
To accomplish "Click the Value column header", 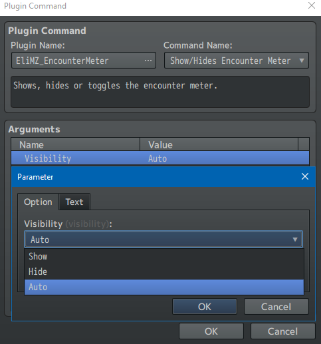I will click(219, 144).
